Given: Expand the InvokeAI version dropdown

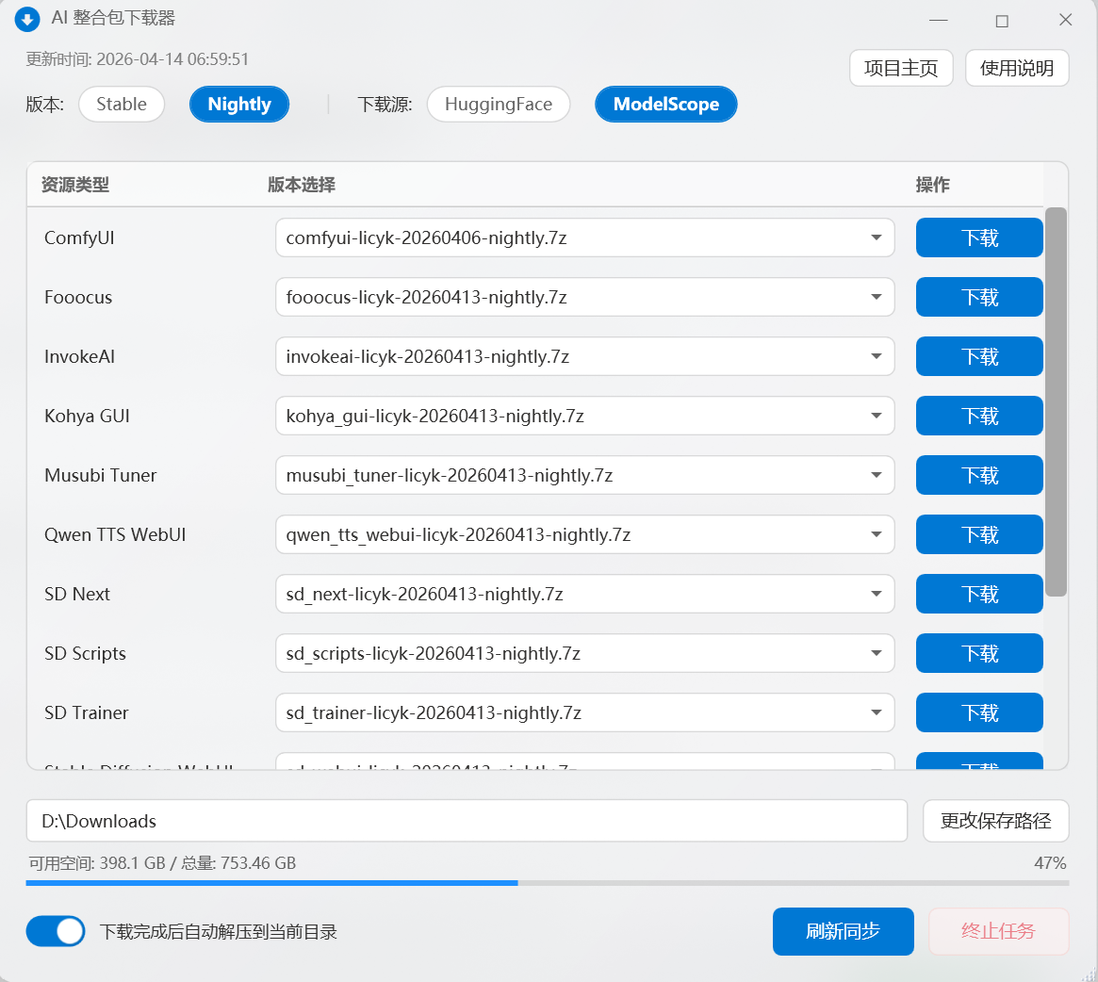Looking at the screenshot, I should coord(584,356).
